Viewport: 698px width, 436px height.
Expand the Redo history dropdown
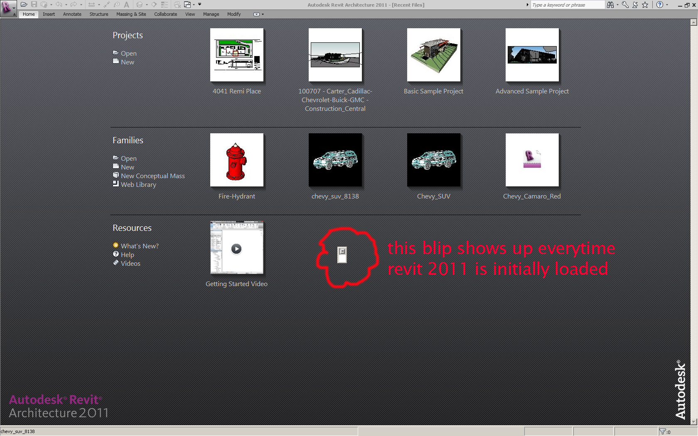click(81, 5)
